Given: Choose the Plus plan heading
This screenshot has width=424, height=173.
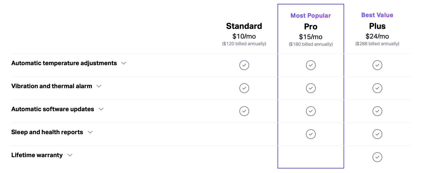Looking at the screenshot, I should pos(377,26).
